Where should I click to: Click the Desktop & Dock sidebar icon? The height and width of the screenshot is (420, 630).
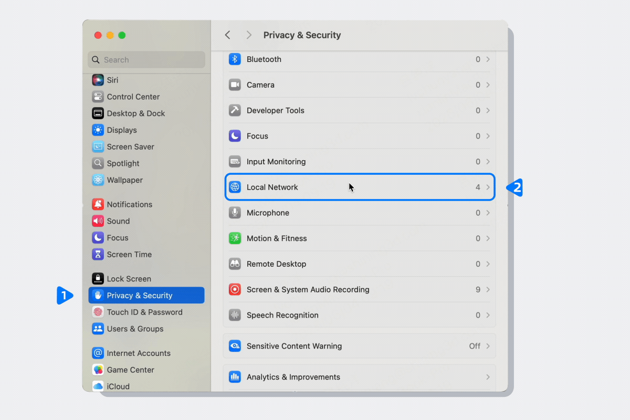pyautogui.click(x=98, y=113)
